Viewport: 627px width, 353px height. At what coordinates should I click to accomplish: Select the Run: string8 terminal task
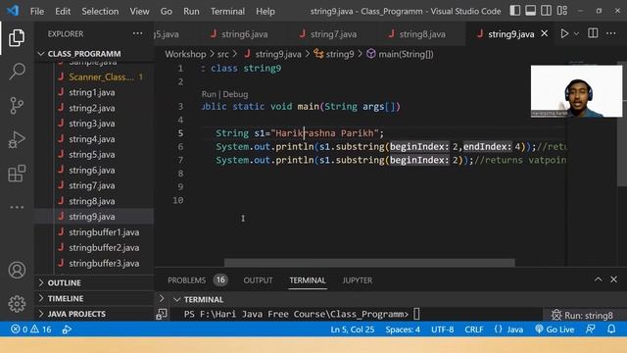(582, 316)
